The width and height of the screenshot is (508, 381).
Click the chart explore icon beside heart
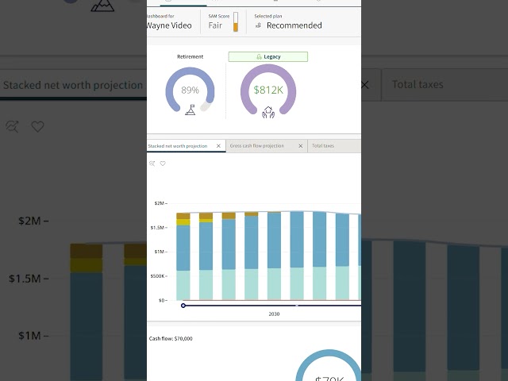click(x=152, y=164)
